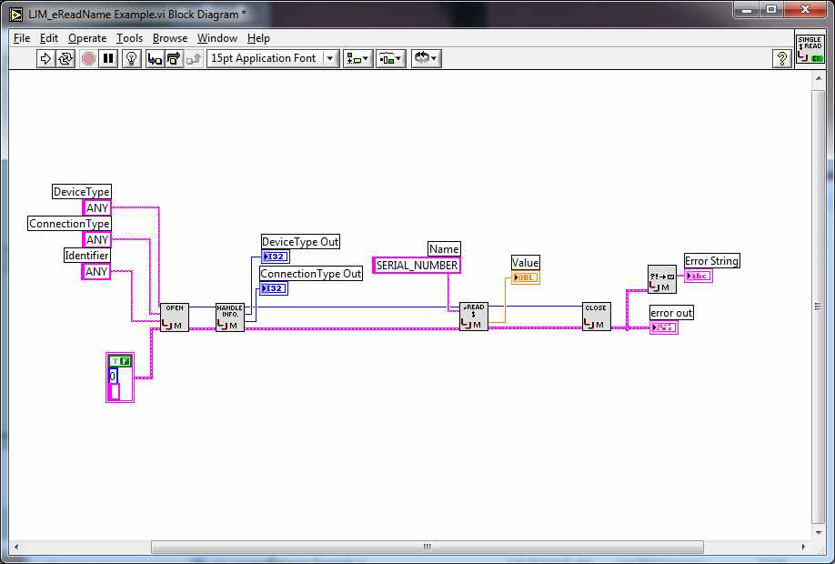
Task: Open the Operate menu
Action: tap(86, 38)
